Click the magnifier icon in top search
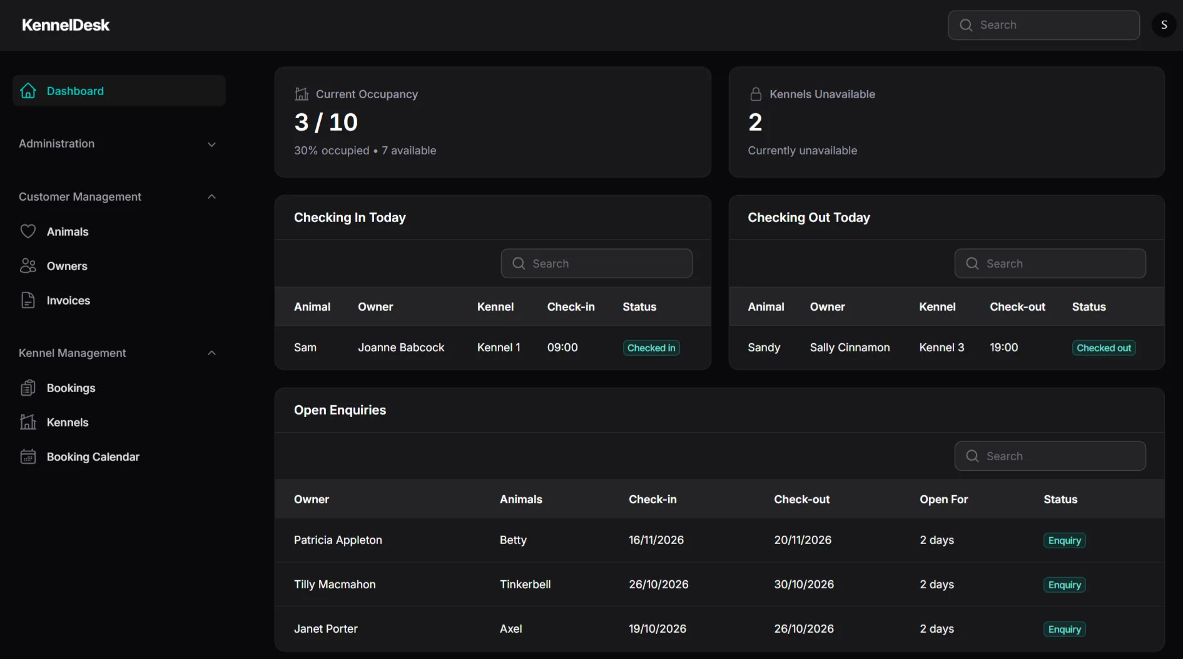1183x659 pixels. [x=966, y=25]
